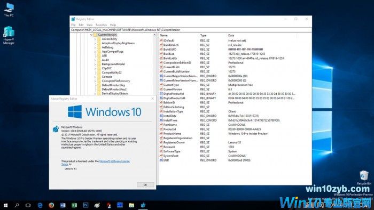Open Word from the taskbar
Image resolution: width=374 pixels, height=210 pixels.
pos(63,205)
